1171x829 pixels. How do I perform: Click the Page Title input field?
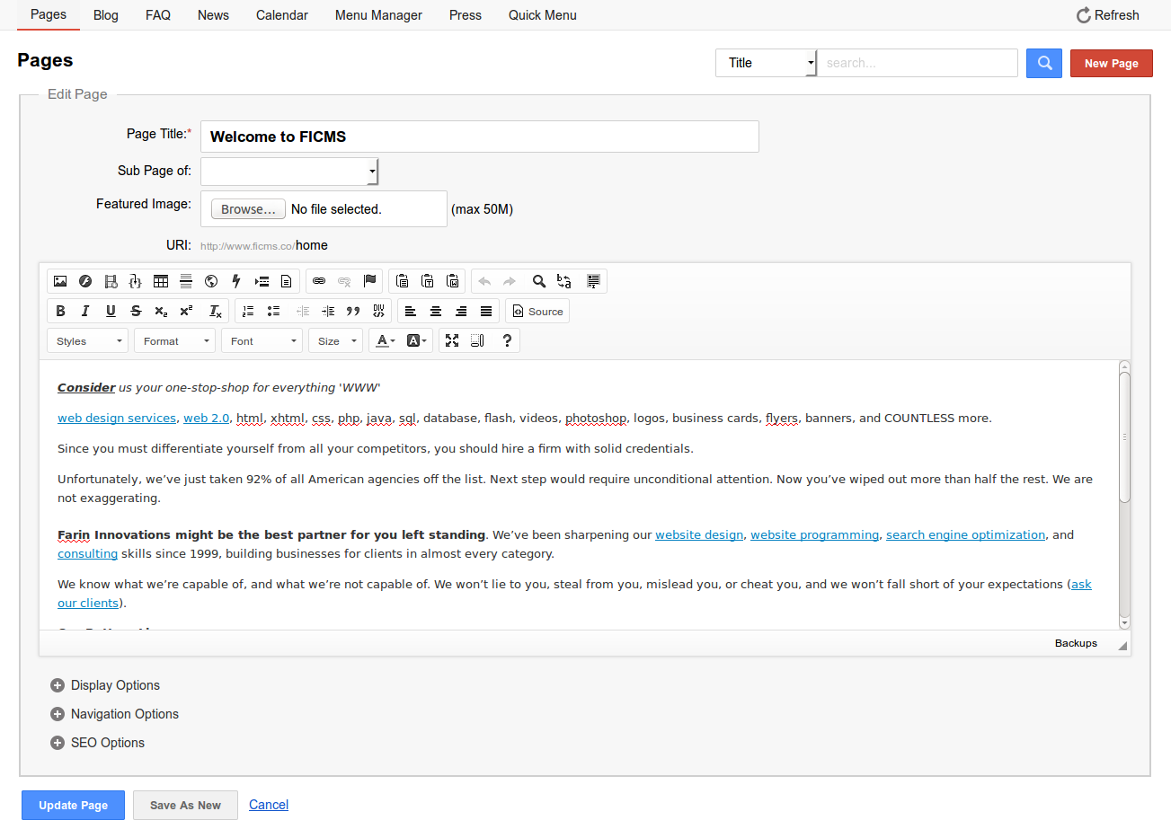479,137
